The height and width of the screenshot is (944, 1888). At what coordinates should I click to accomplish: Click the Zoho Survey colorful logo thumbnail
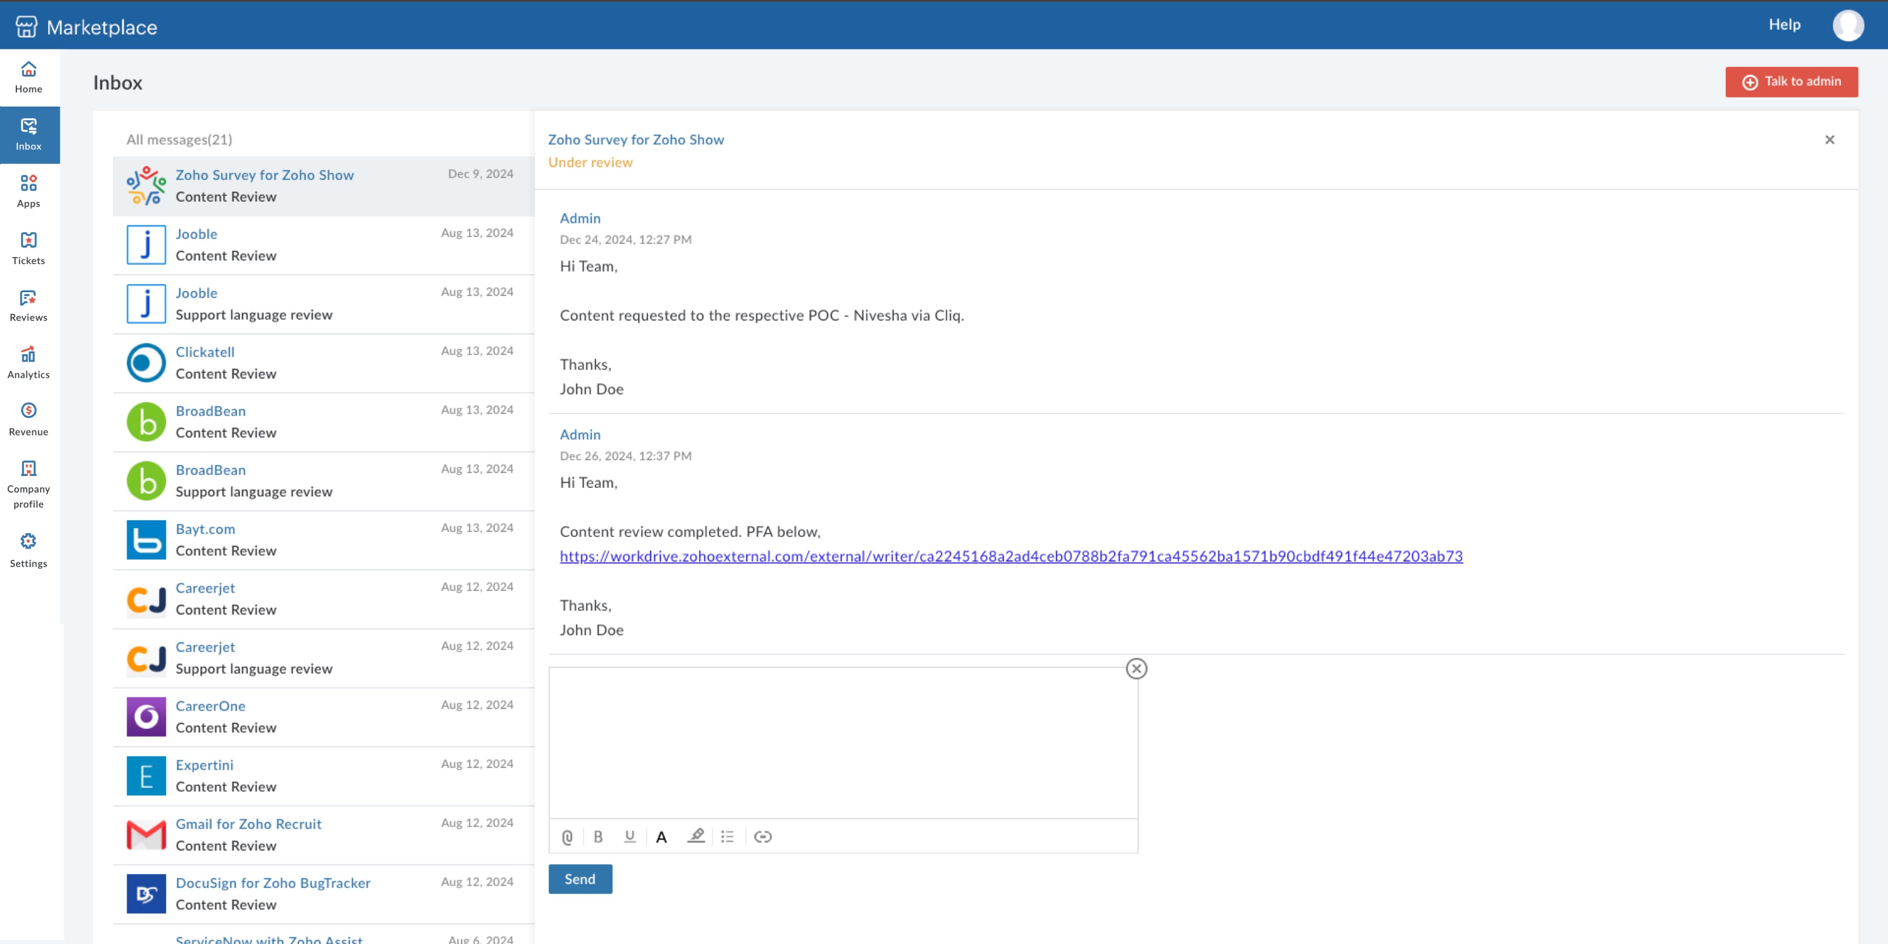pyautogui.click(x=146, y=186)
